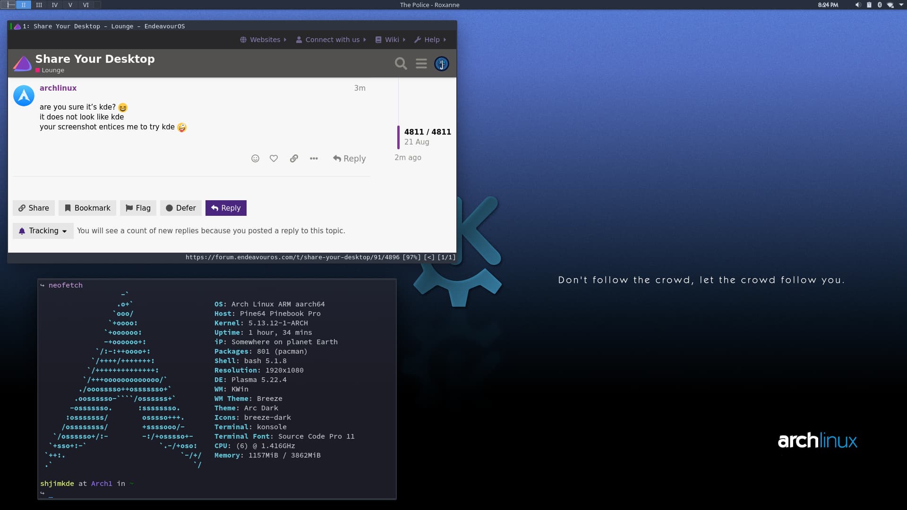
Task: Open the user avatar profile menu
Action: click(441, 63)
